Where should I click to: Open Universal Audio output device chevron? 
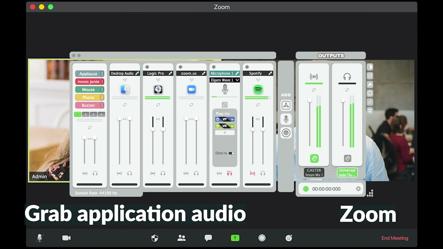[x=335, y=169]
